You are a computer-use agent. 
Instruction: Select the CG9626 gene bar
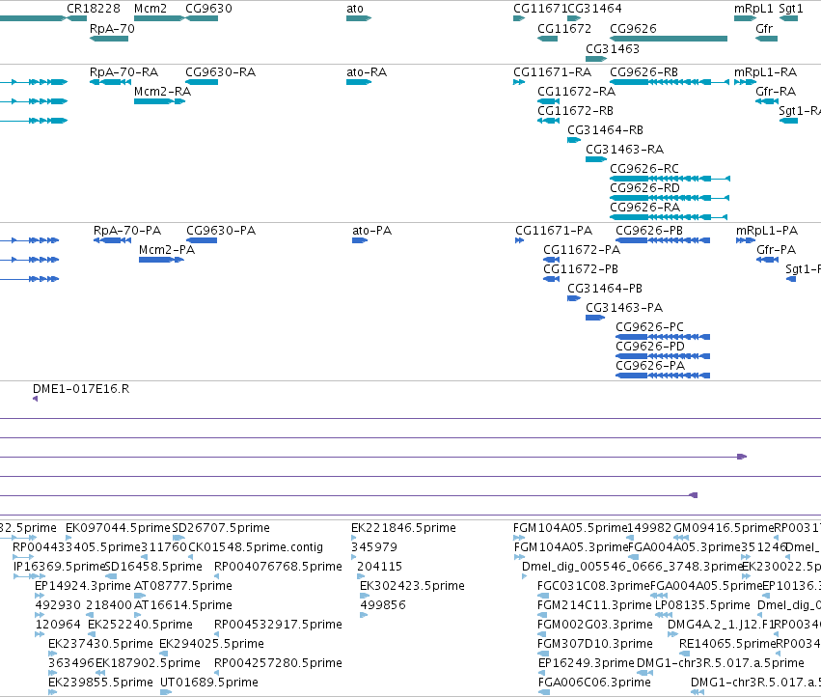coord(669,39)
